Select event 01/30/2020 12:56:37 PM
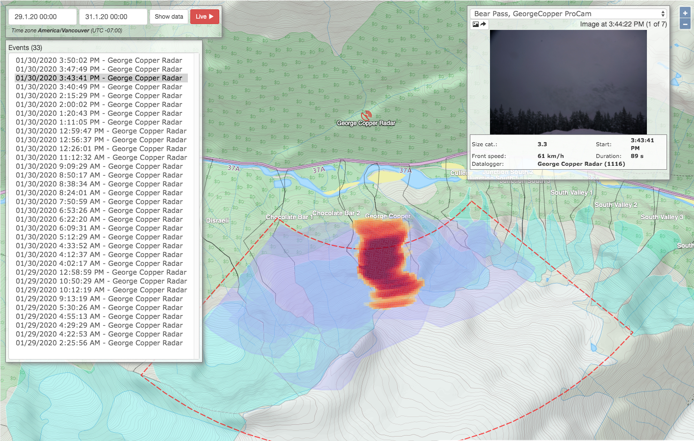 (101, 140)
